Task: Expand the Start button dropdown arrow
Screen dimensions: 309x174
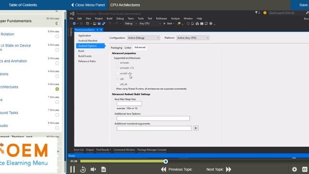Action: 174,24
